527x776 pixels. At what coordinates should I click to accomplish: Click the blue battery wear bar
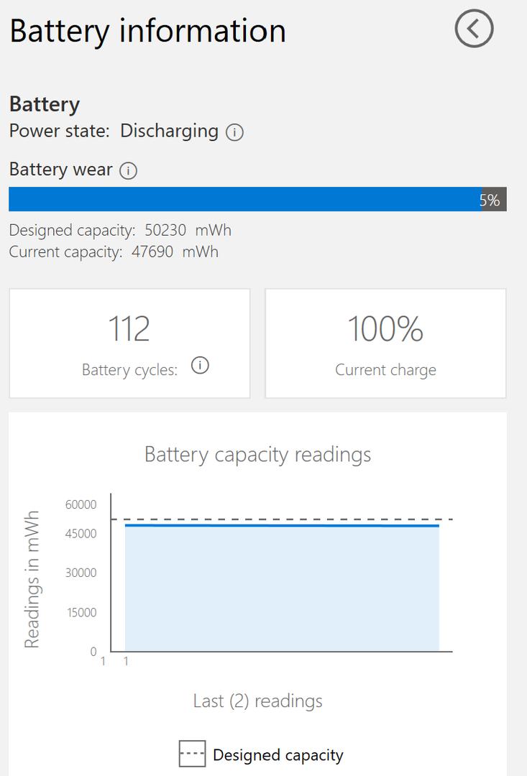click(245, 200)
